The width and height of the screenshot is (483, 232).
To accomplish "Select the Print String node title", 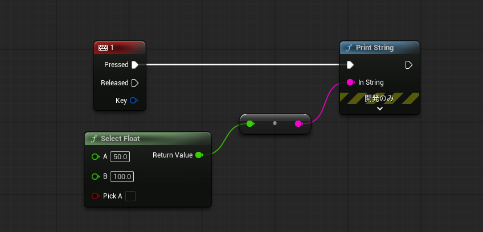I will click(x=374, y=48).
